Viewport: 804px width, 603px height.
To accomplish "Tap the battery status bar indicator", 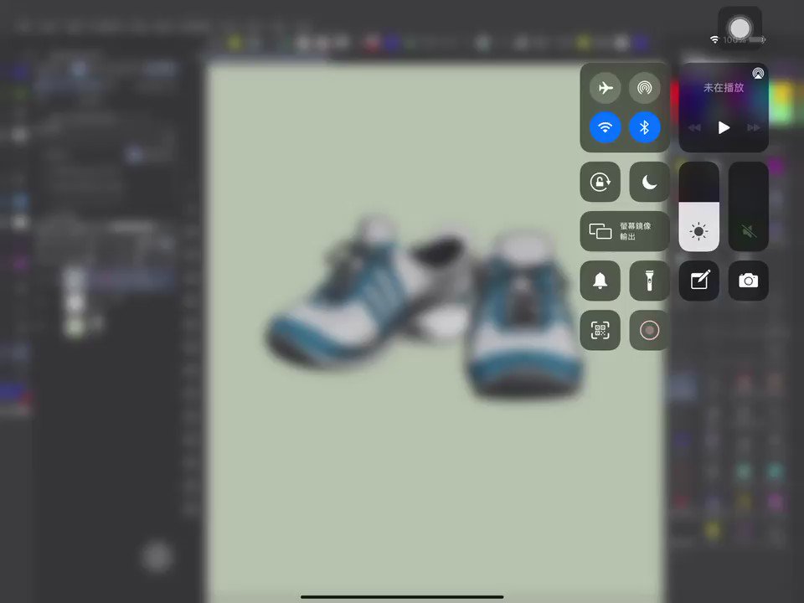I will point(757,39).
